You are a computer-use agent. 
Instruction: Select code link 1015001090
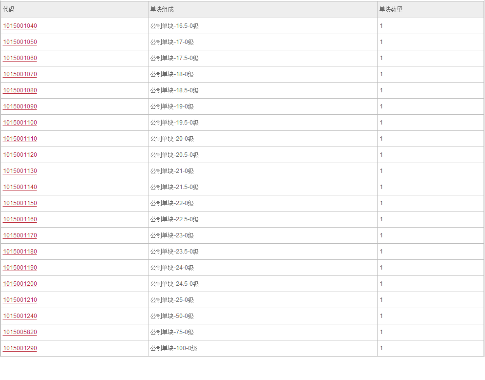coord(20,106)
